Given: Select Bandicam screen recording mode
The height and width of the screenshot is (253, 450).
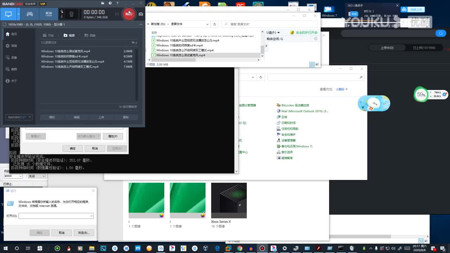Looking at the screenshot, I should (8, 14).
